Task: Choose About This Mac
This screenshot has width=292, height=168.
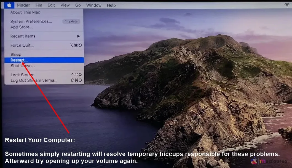Action: (x=44, y=12)
